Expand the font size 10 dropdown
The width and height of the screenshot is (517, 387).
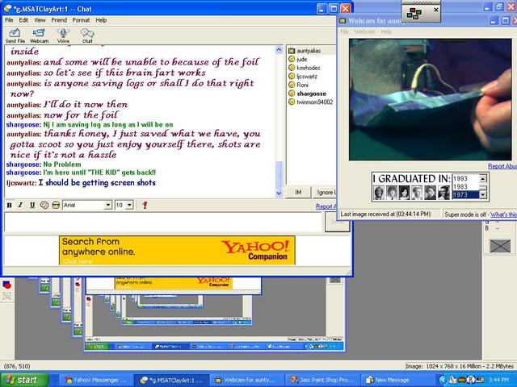(x=129, y=205)
